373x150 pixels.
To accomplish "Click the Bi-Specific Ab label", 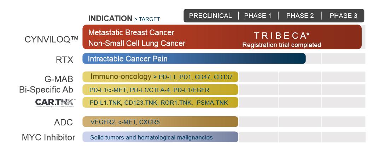I will click(46, 90).
